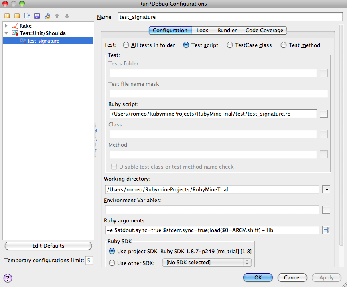This screenshot has width=347, height=287.
Task: Click the Ruby script path field
Action: [213, 114]
